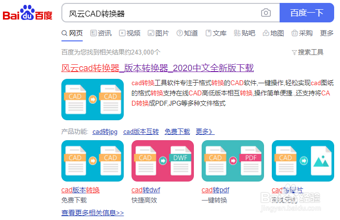Click the cad版本转换 card image
340x220 pixels.
click(93, 161)
